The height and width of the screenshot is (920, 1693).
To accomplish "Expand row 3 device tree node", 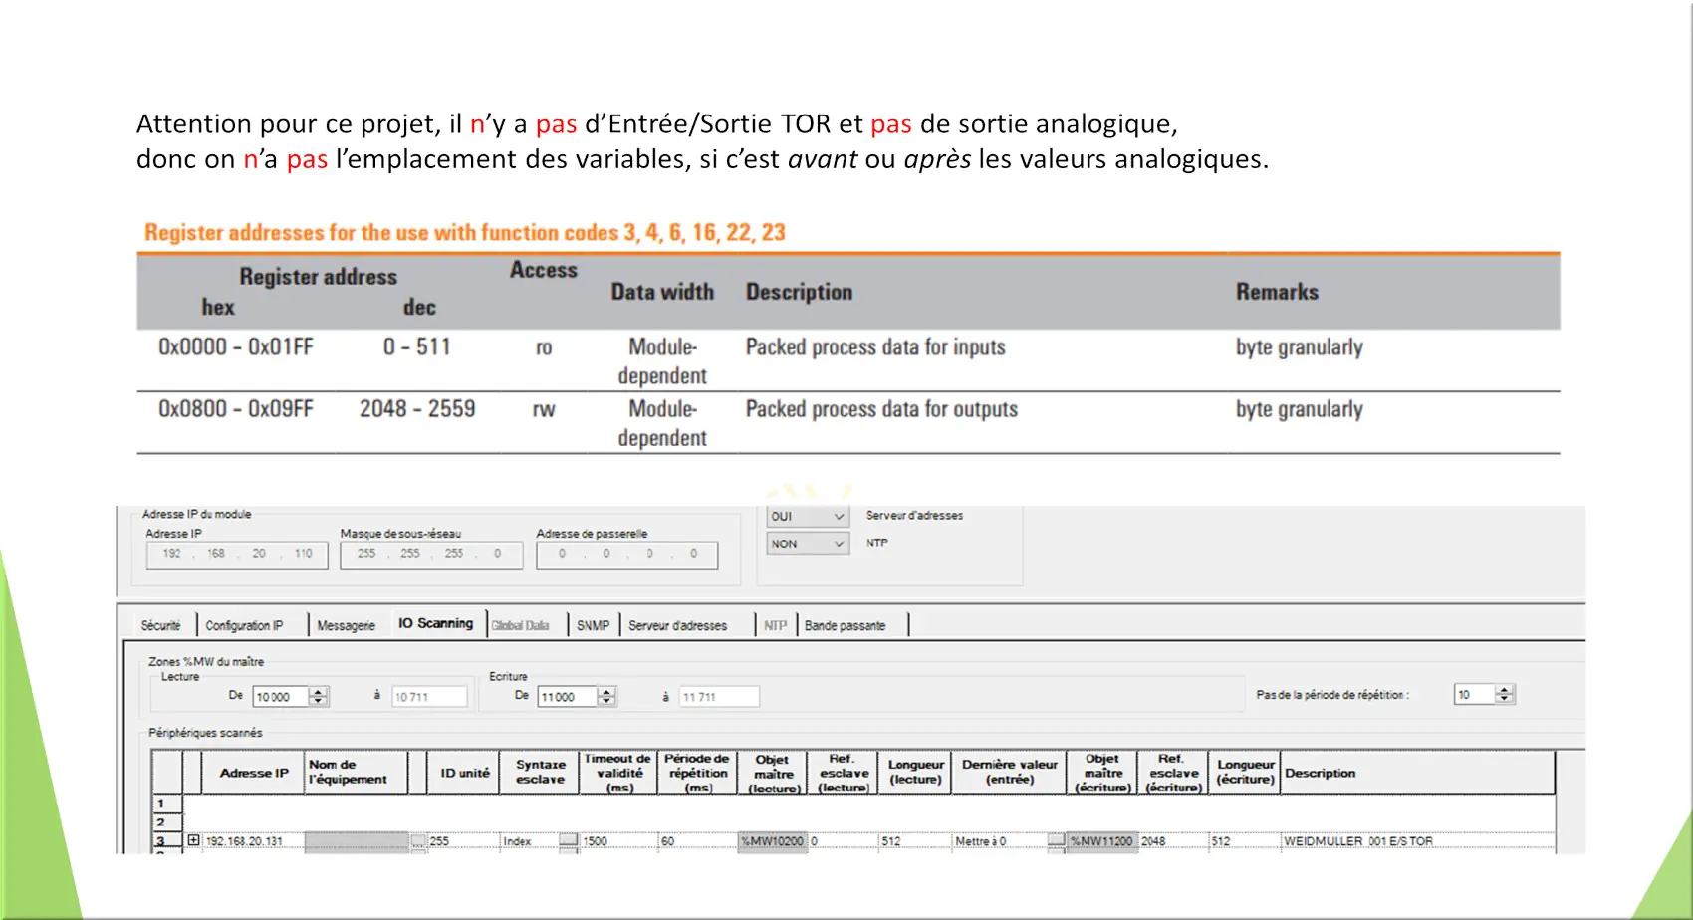I will tap(193, 840).
